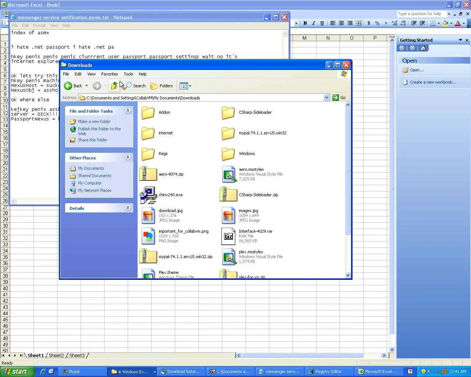Center cell text in Excel
Image resolution: width=471 pixels, height=377 pixels.
[341, 23]
